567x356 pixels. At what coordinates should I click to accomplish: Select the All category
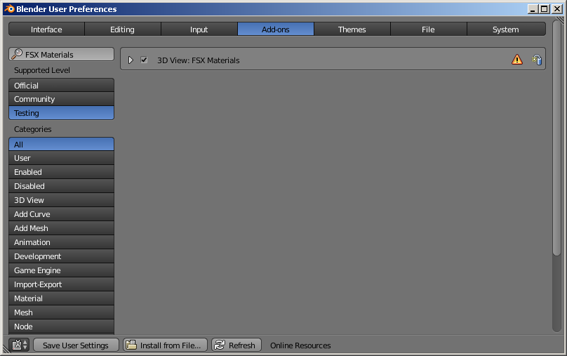coord(61,145)
